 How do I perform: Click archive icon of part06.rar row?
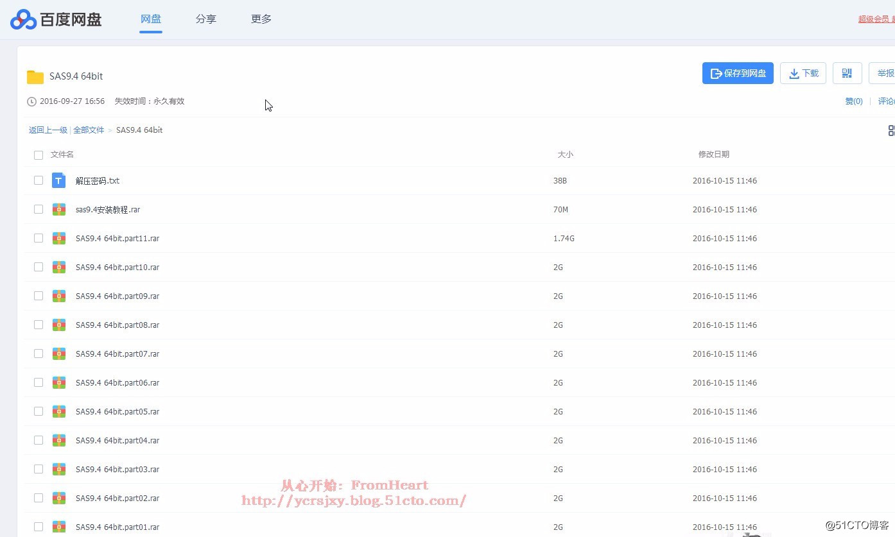pyautogui.click(x=59, y=382)
